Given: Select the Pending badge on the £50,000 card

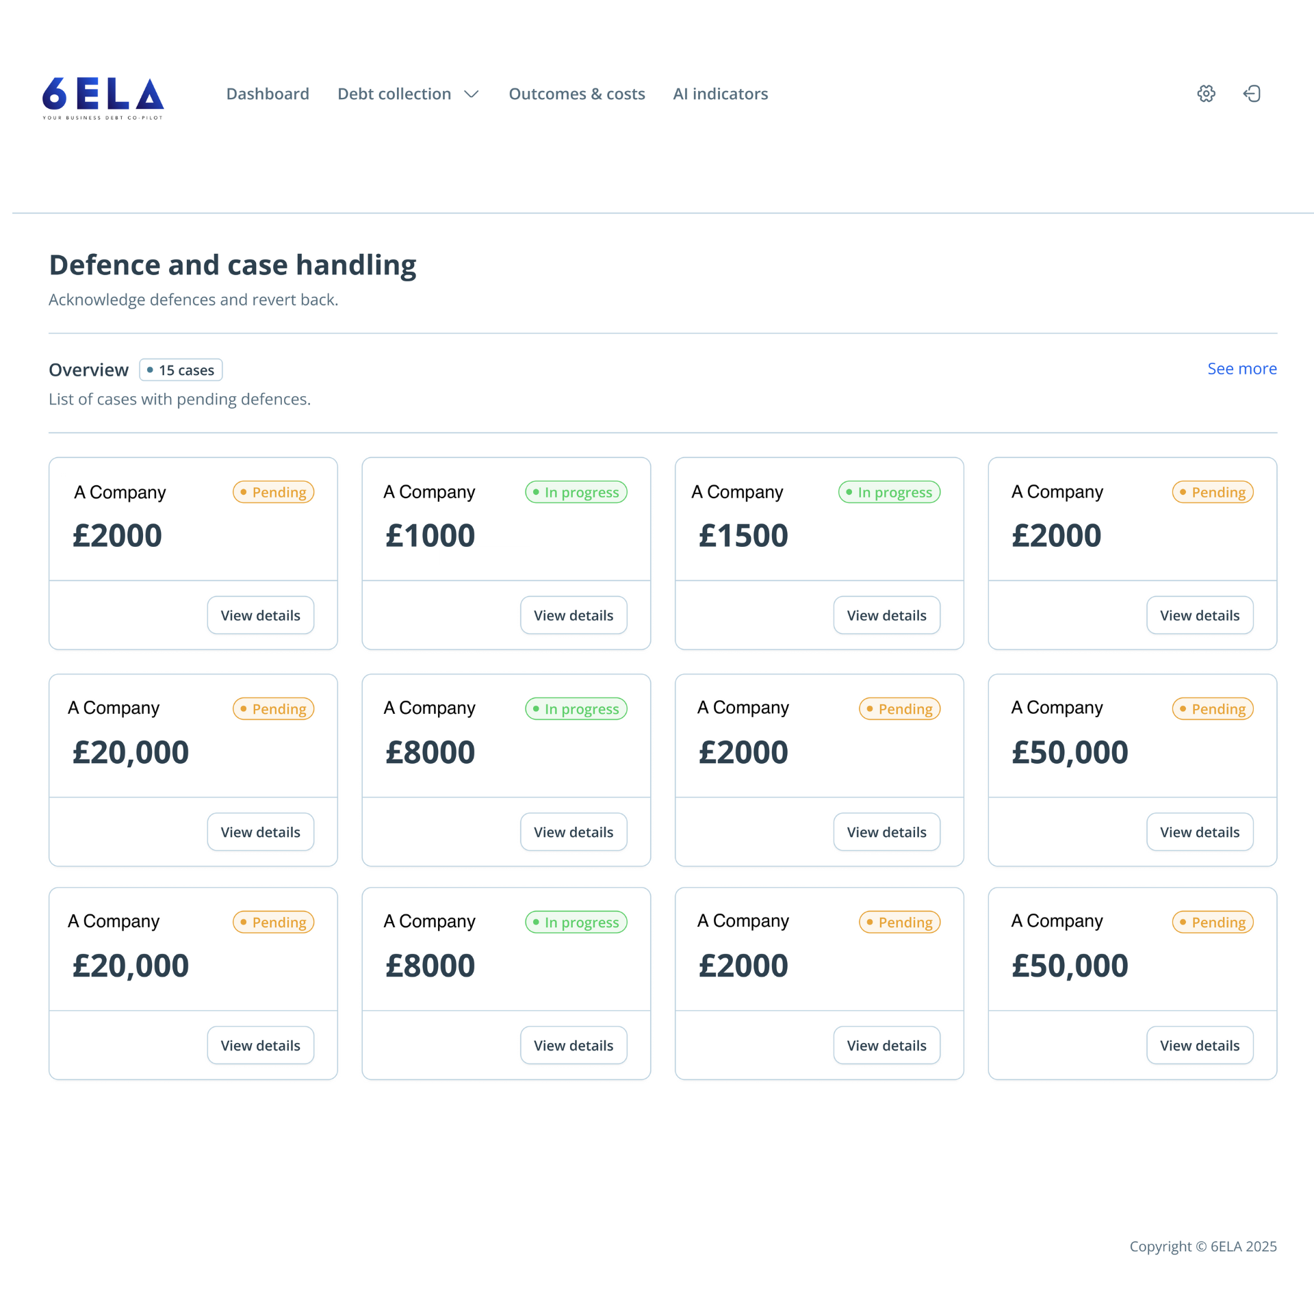Looking at the screenshot, I should 1212,709.
